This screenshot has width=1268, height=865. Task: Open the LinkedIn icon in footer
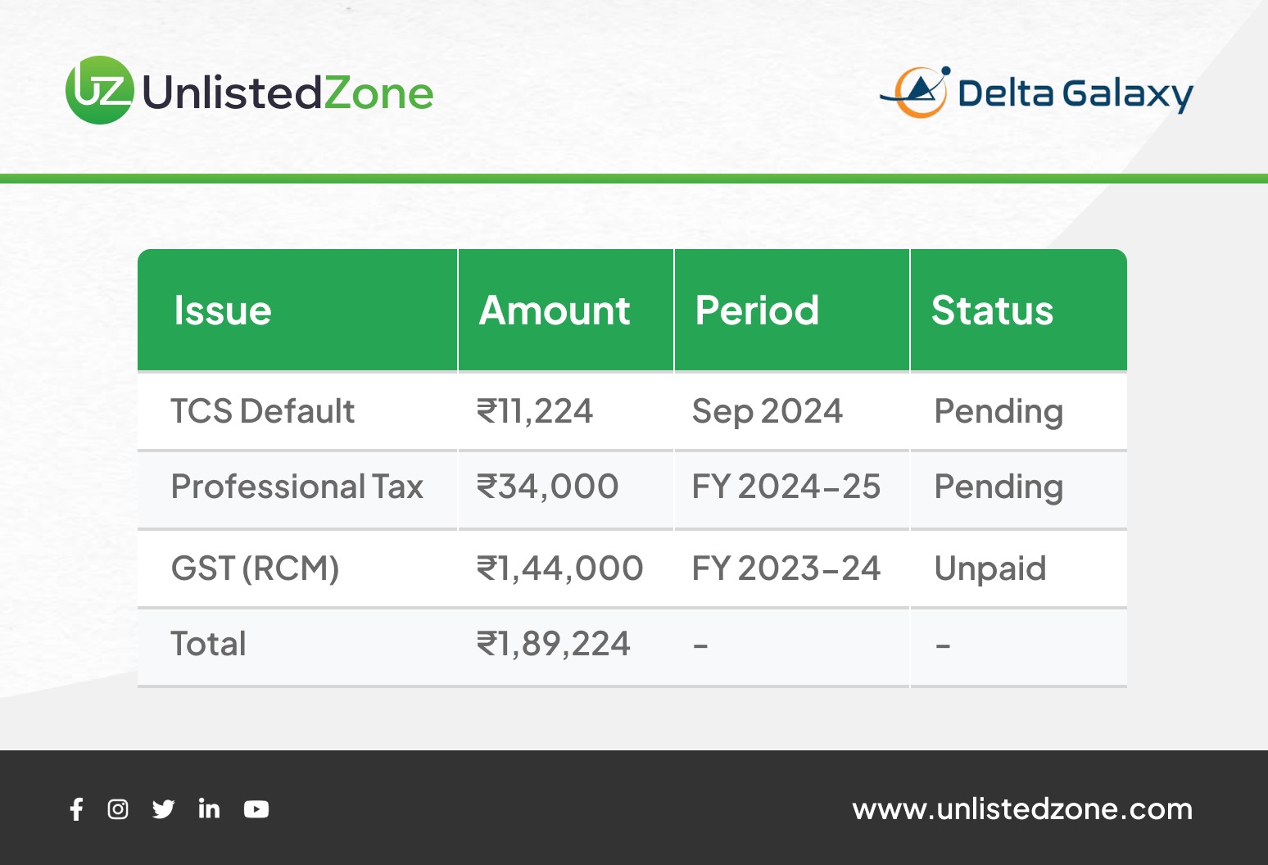pyautogui.click(x=209, y=809)
